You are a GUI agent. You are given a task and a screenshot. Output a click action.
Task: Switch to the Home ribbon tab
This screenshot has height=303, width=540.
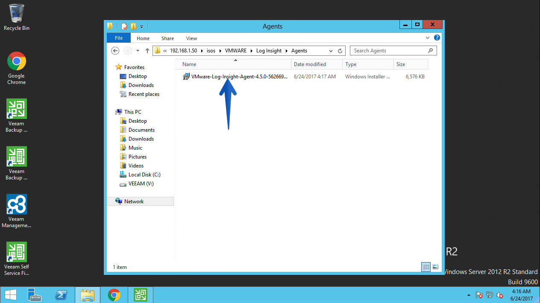click(x=143, y=38)
